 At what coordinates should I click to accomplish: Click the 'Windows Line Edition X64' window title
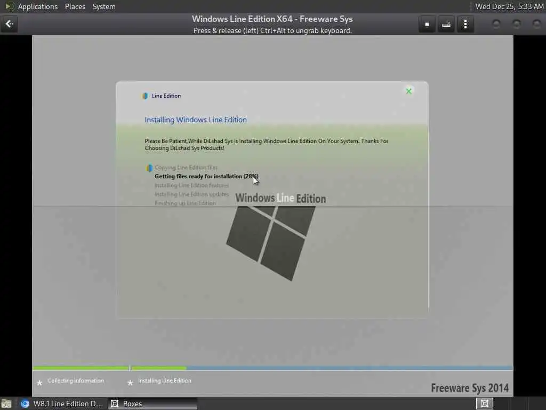click(x=272, y=19)
